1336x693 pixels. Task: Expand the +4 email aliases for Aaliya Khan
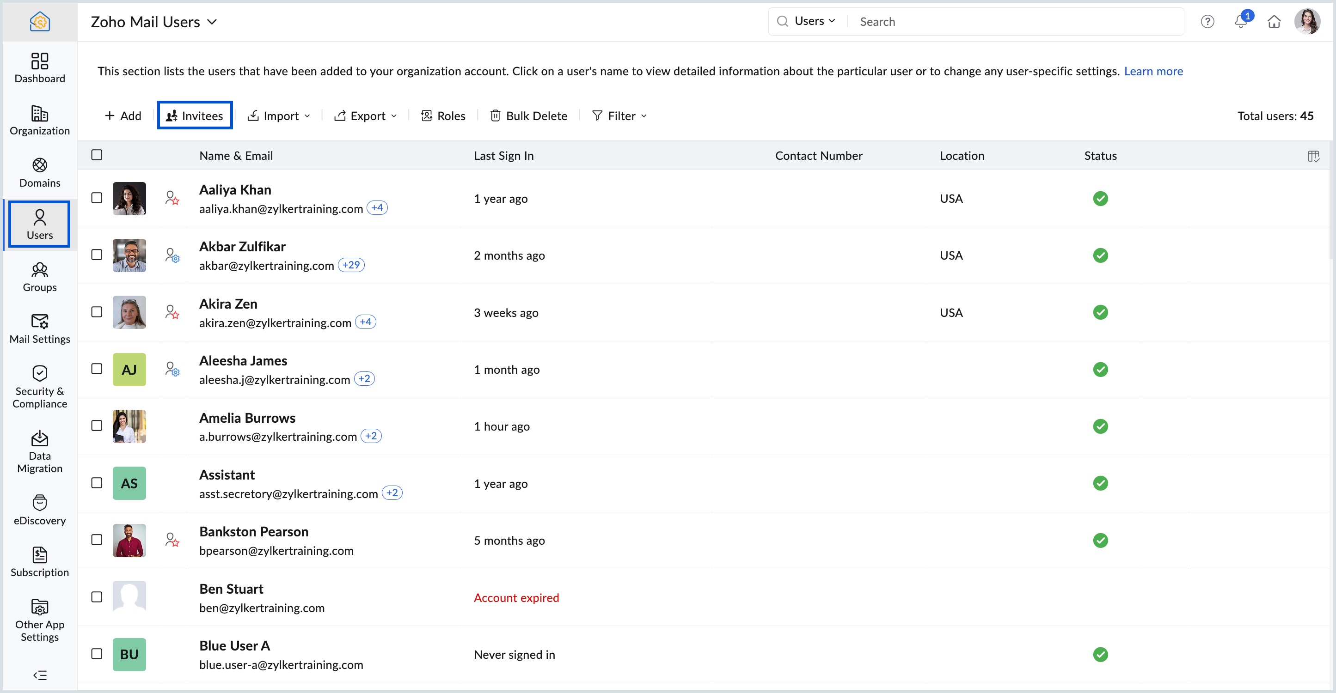point(377,208)
